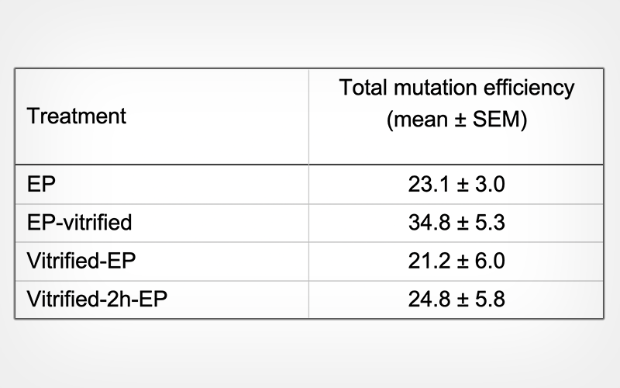Click the ± symbol in Vitrified-EP row
The image size is (620, 388).
coord(459,261)
